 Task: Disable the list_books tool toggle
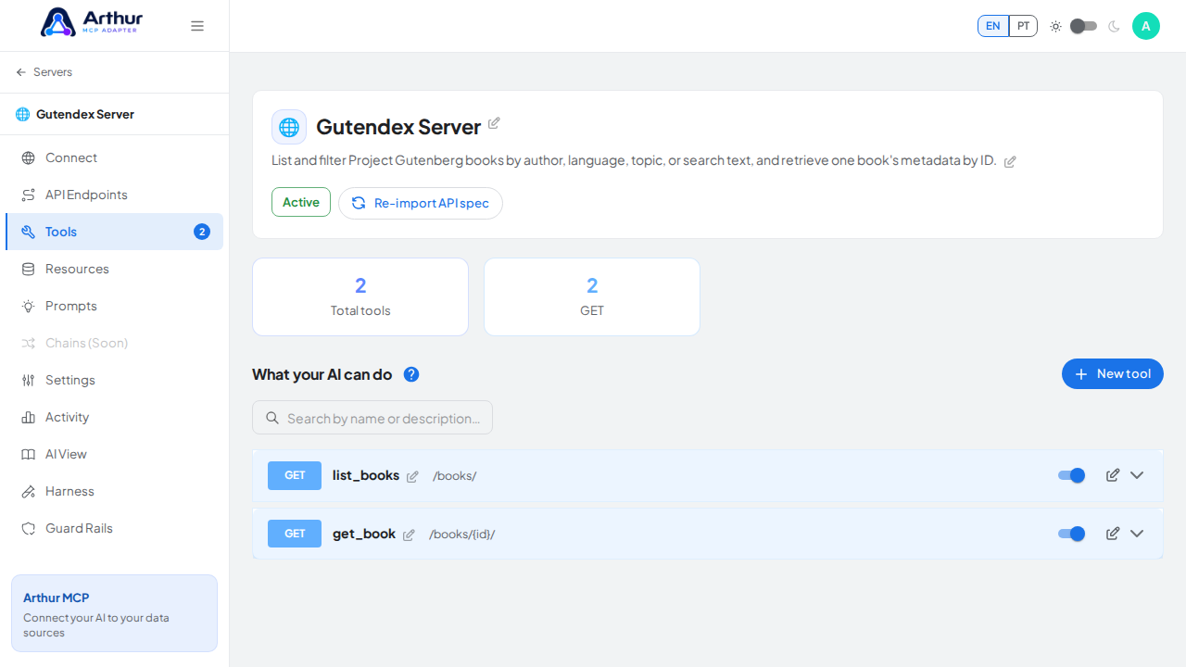click(1071, 475)
